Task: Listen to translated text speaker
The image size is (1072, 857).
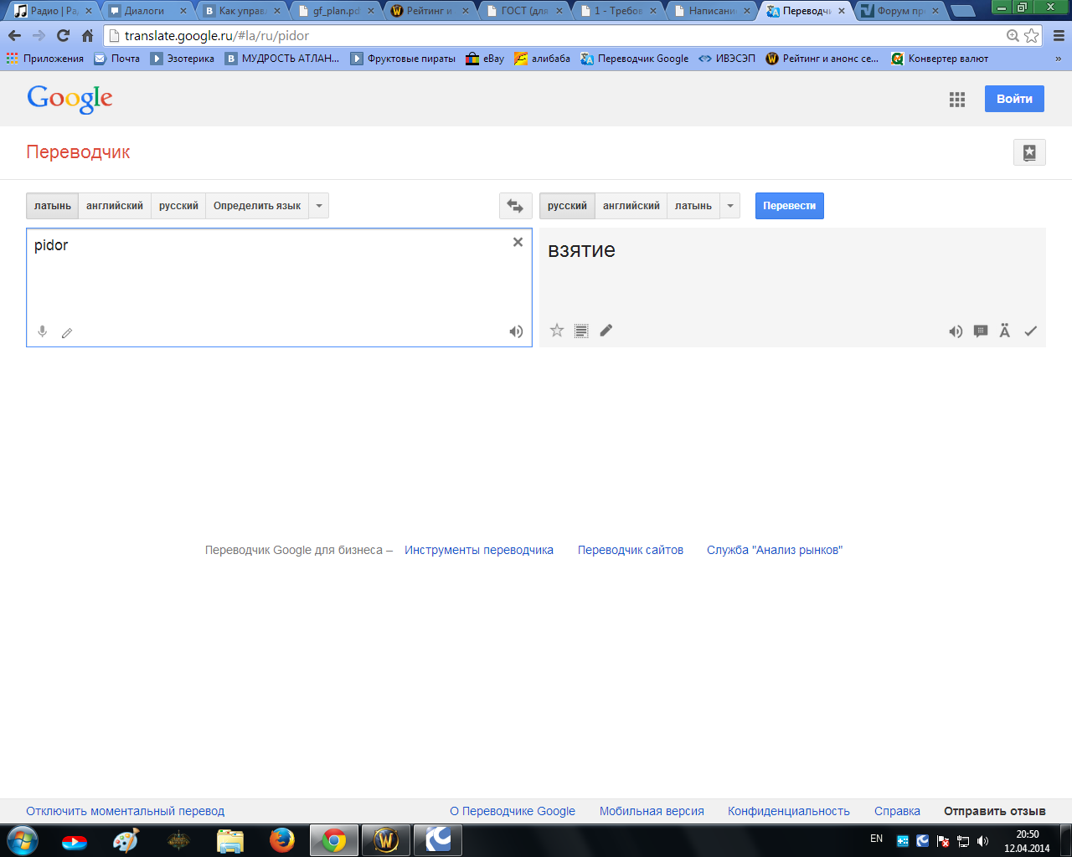Action: (x=956, y=331)
